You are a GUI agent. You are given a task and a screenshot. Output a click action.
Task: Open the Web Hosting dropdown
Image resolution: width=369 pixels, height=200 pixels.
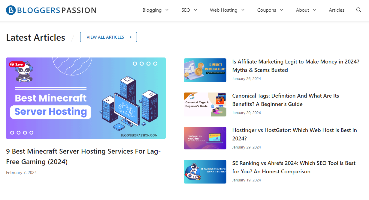(227, 10)
